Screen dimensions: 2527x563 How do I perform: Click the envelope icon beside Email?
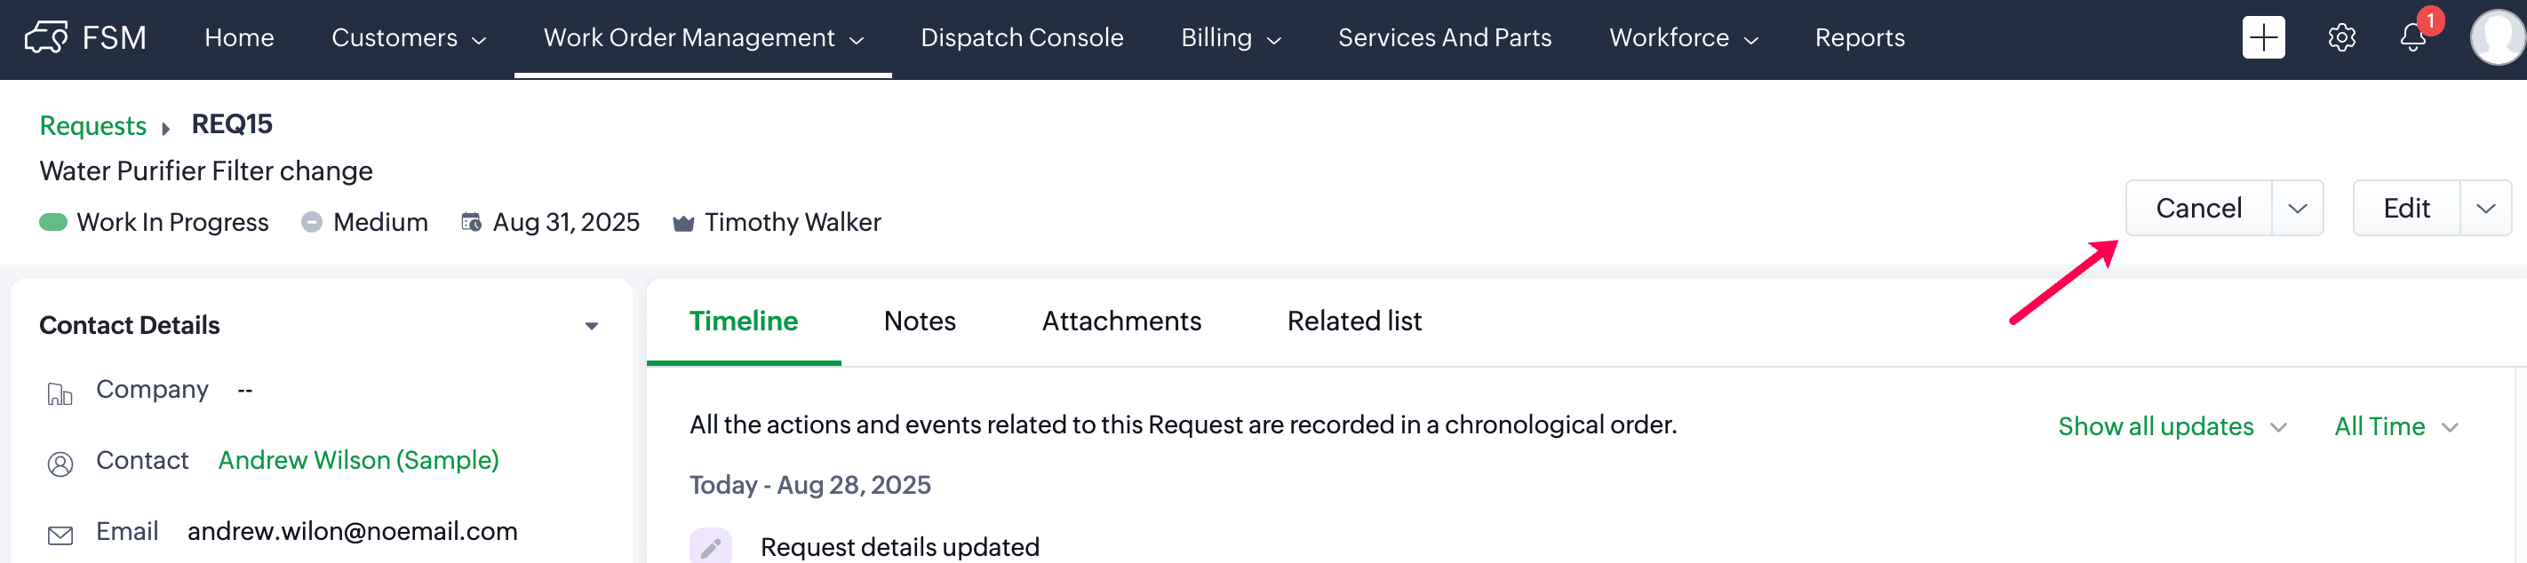60,535
